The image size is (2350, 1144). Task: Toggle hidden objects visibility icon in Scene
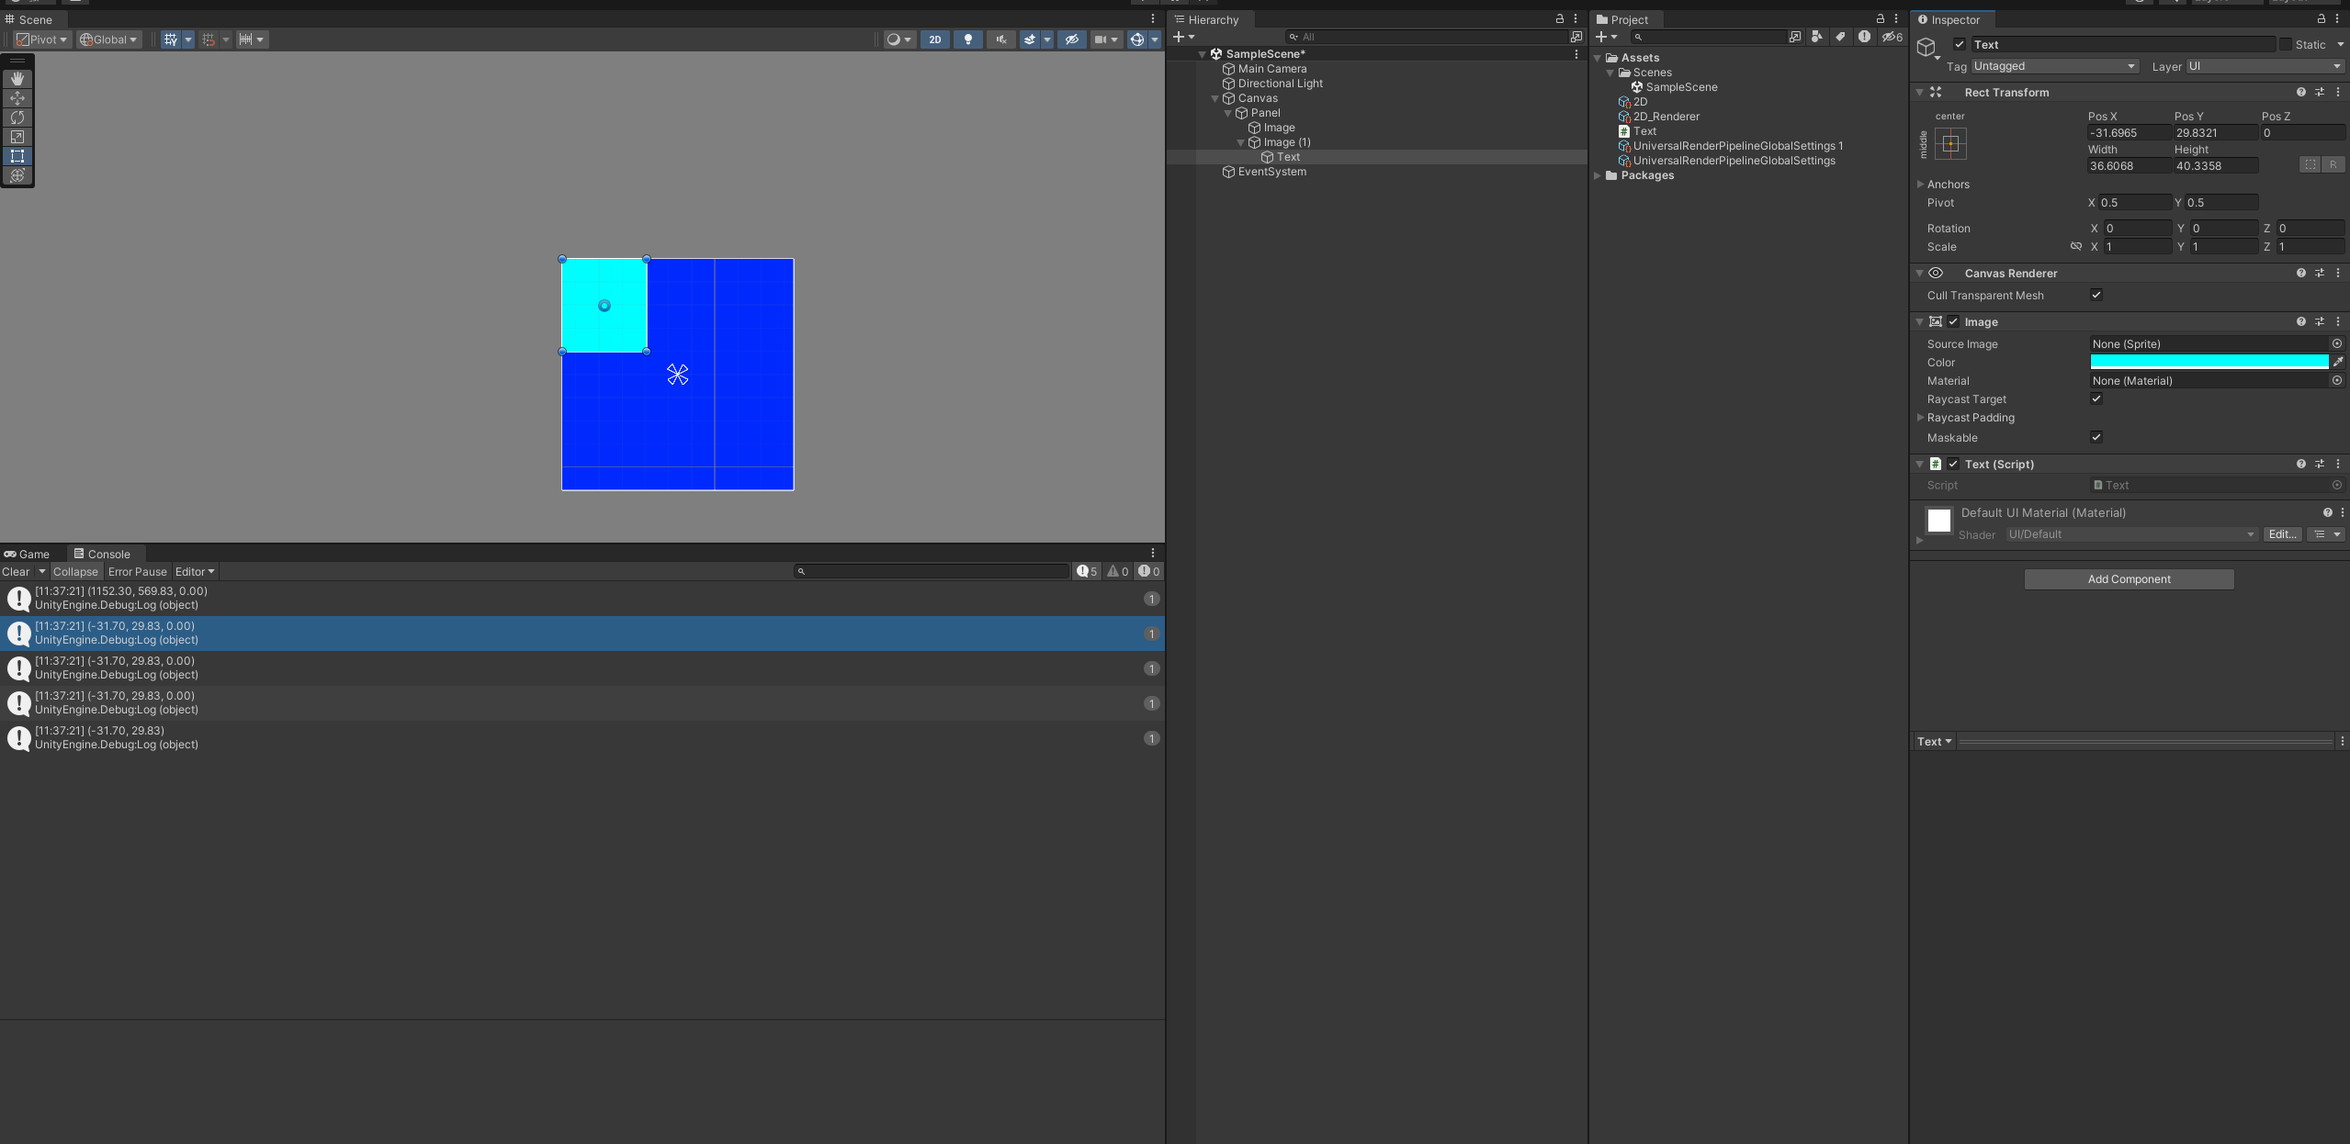pos(1071,39)
